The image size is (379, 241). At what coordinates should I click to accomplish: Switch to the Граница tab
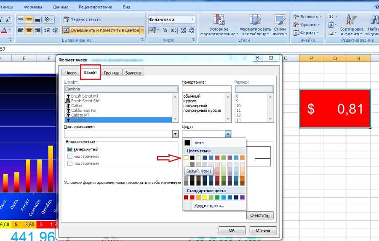[x=112, y=73]
